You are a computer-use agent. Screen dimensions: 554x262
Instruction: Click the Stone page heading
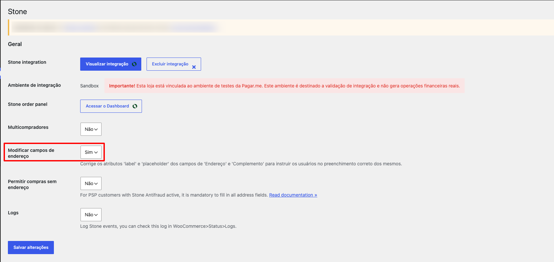(17, 12)
